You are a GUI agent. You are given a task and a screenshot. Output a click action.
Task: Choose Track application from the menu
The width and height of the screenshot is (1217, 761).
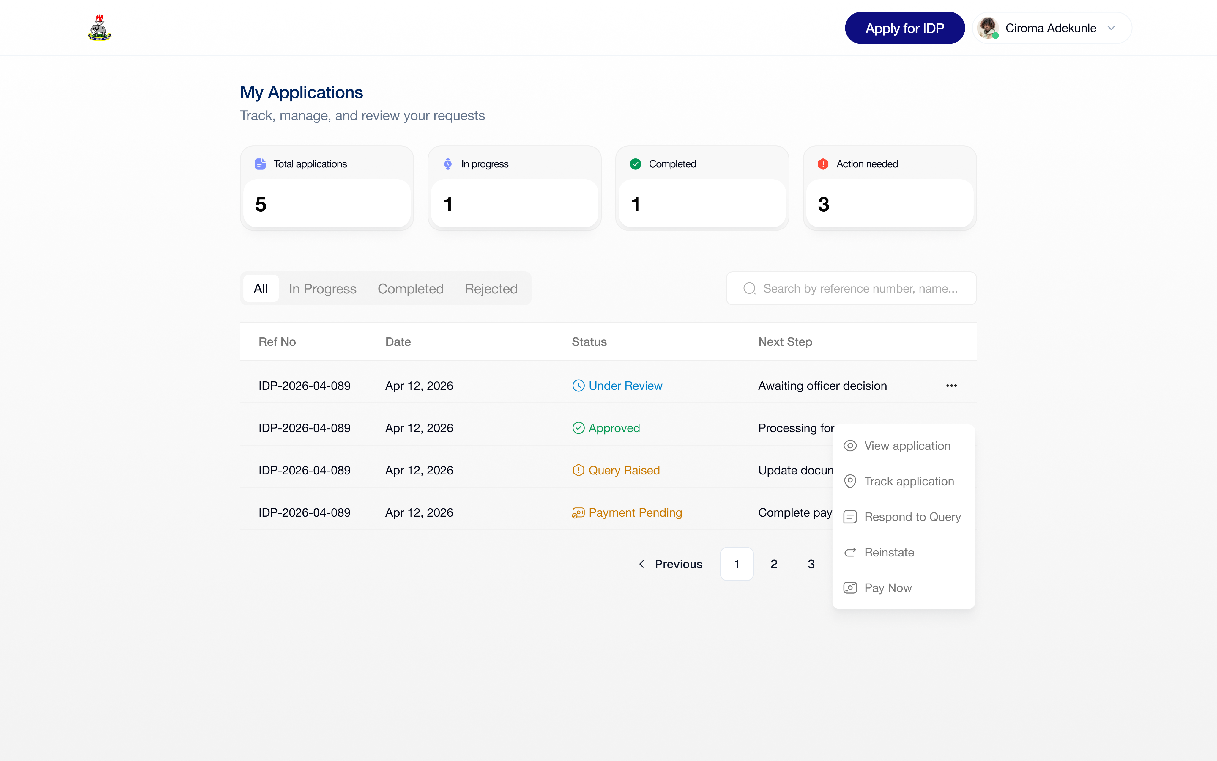904,481
